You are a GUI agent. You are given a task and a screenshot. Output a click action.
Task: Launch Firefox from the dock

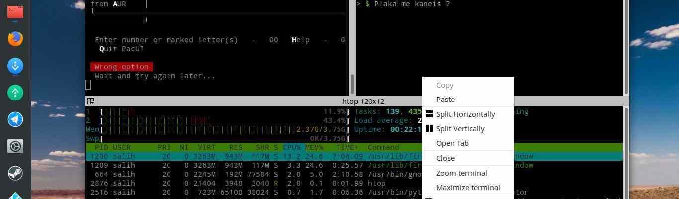click(x=15, y=38)
